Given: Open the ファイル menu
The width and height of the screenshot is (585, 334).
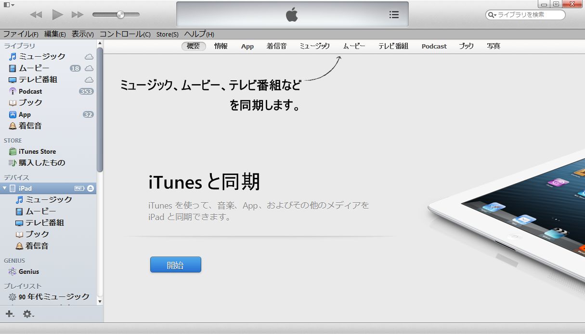Looking at the screenshot, I should coord(21,34).
